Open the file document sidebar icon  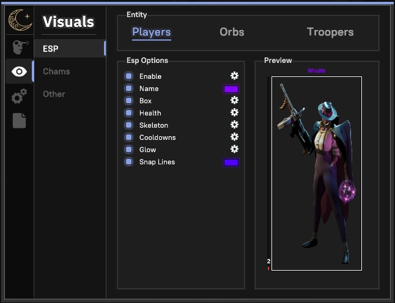click(x=19, y=120)
